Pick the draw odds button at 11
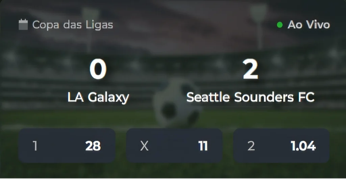This screenshot has height=179, width=346. pyautogui.click(x=174, y=146)
